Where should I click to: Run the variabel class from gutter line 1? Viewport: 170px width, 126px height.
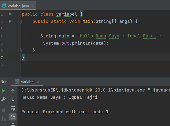10,14
